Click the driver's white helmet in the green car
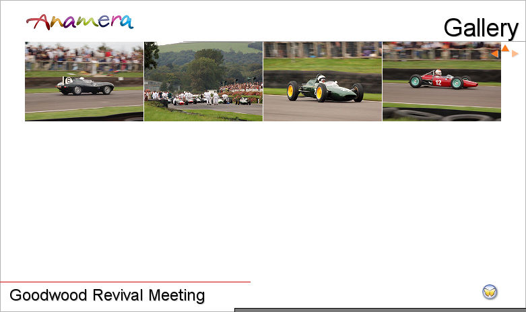The height and width of the screenshot is (312, 526). pyautogui.click(x=322, y=78)
